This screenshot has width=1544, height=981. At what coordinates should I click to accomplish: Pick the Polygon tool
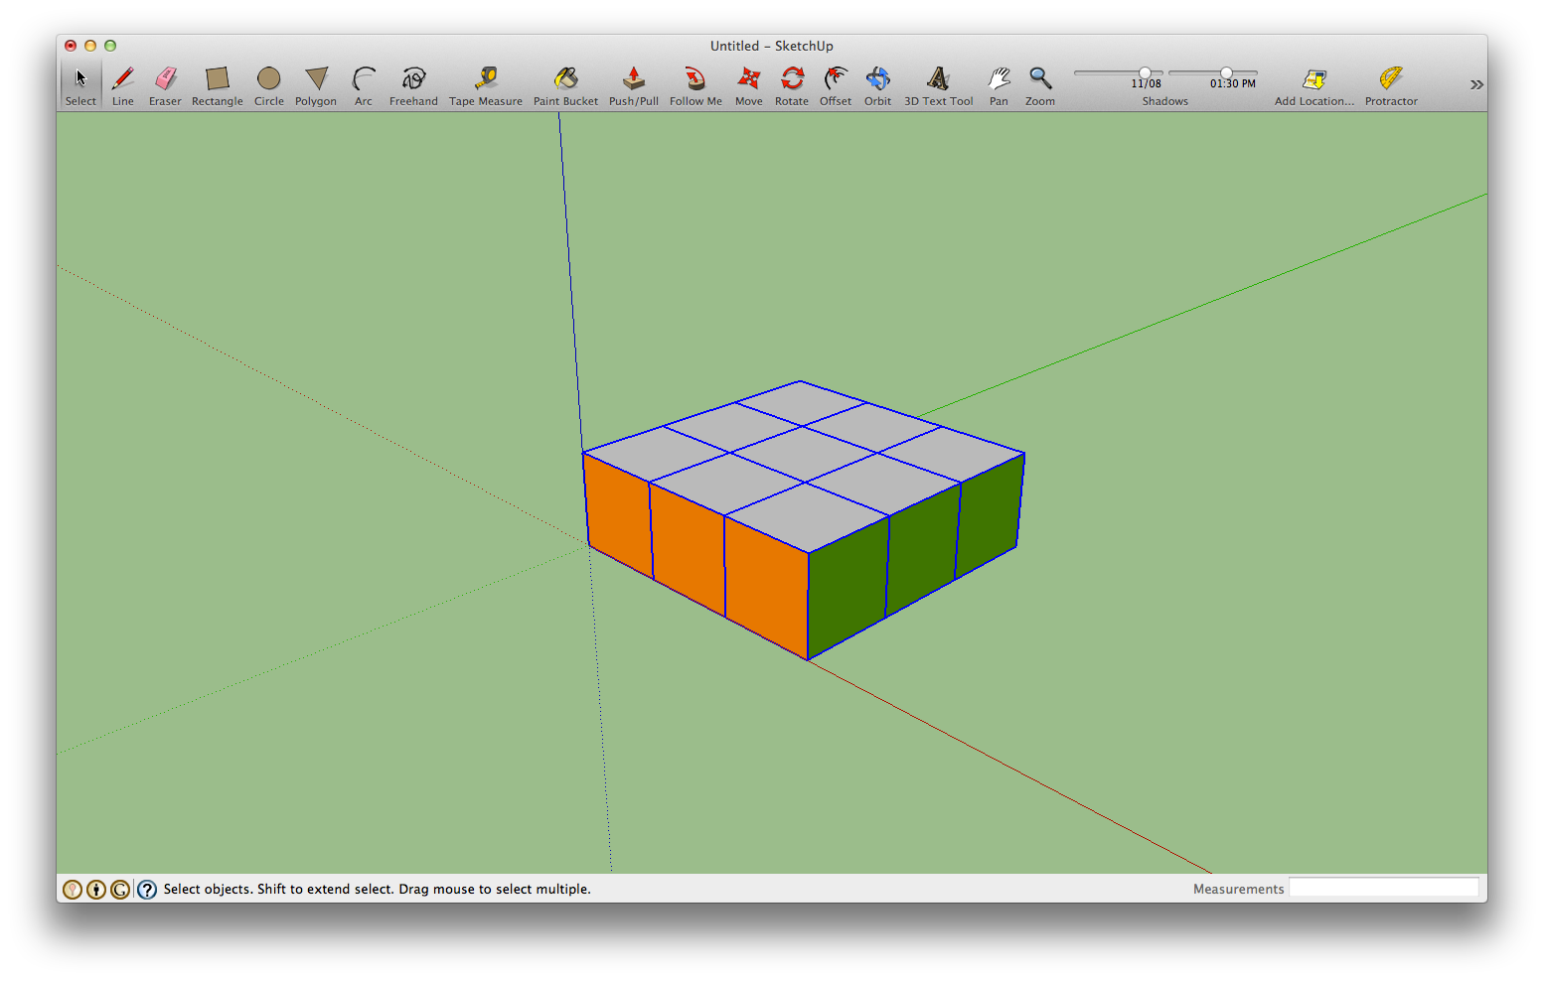point(315,79)
